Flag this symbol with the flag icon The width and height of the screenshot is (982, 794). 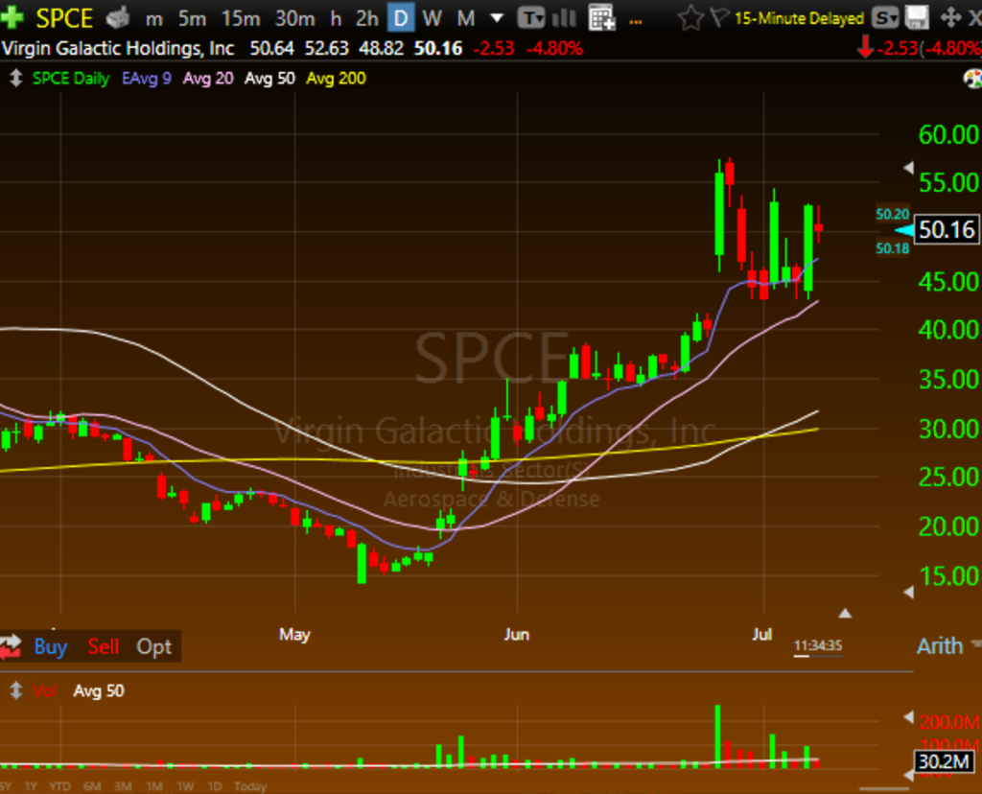(720, 17)
